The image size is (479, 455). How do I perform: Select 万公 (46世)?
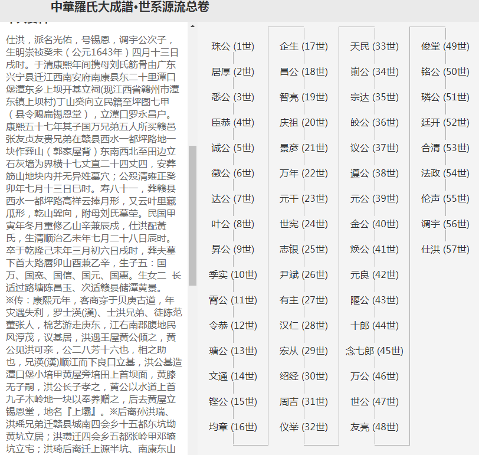tap(375, 376)
